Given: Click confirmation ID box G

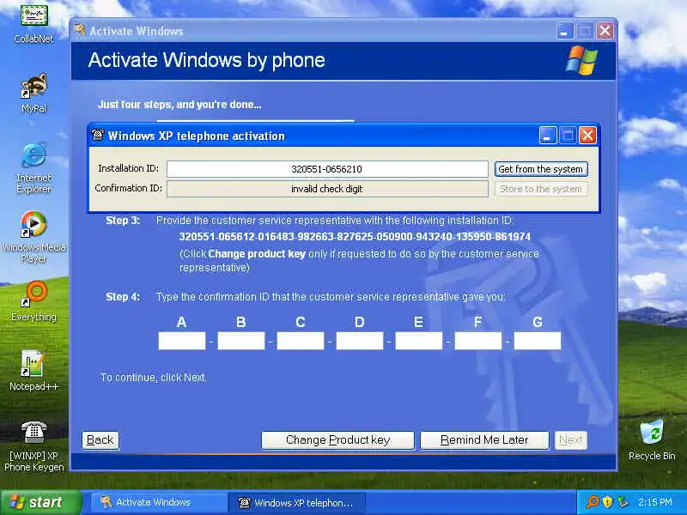Looking at the screenshot, I should [x=538, y=340].
